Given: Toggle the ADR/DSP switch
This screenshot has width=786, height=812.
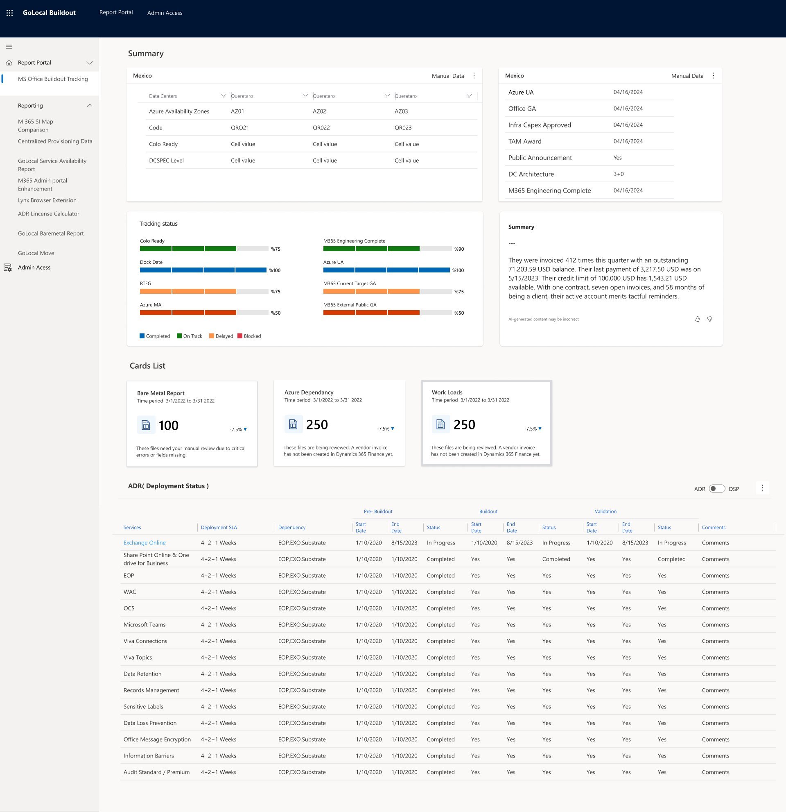Looking at the screenshot, I should pos(717,489).
